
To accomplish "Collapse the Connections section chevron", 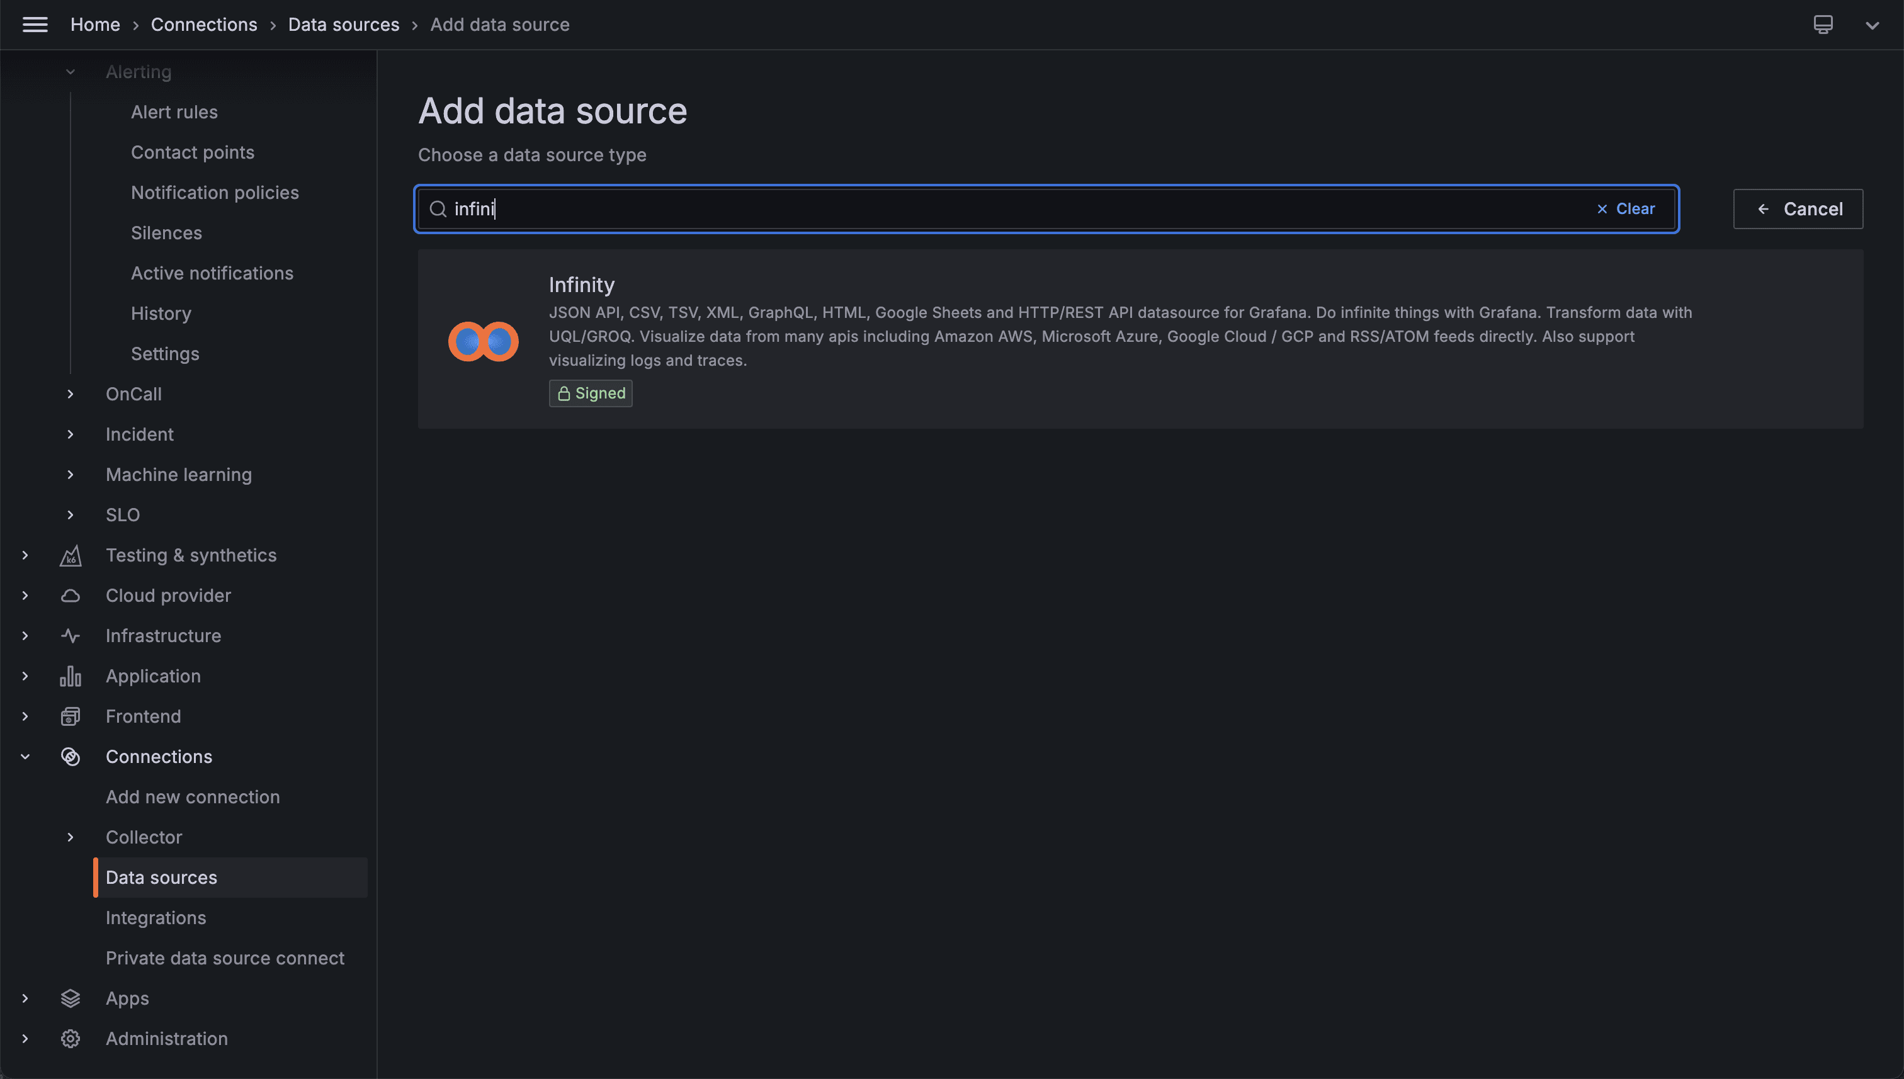I will pyautogui.click(x=25, y=757).
